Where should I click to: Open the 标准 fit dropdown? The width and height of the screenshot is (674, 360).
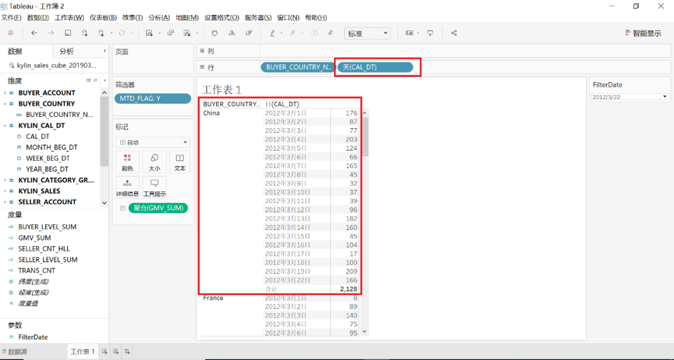(x=367, y=34)
